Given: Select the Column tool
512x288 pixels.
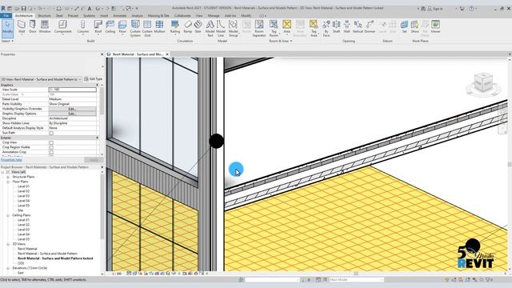Looking at the screenshot, I should (x=83, y=27).
